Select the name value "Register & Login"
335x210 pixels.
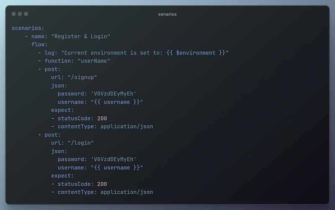point(80,36)
